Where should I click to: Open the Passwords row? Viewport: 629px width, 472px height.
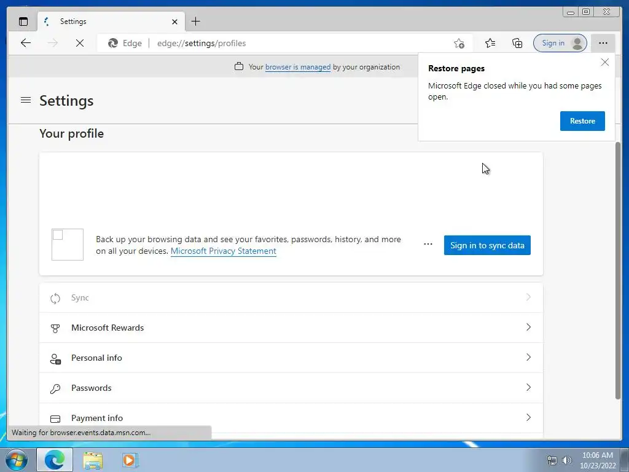(291, 388)
